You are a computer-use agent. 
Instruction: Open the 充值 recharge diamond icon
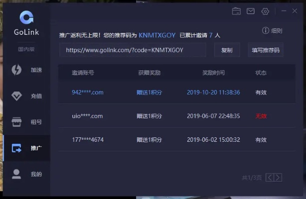point(17,96)
